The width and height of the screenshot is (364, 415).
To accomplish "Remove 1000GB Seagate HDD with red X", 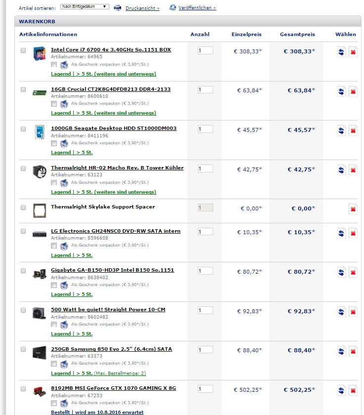I will [353, 131].
